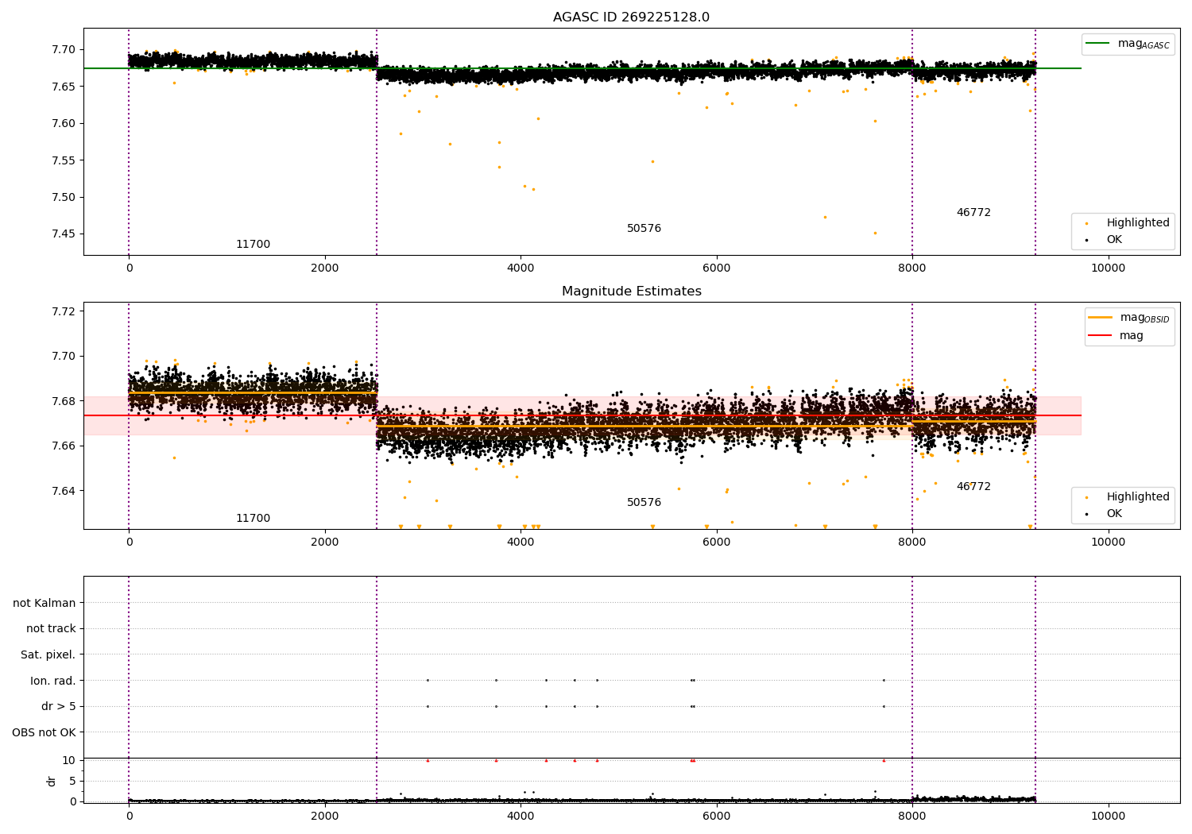Image resolution: width=1192 pixels, height=834 pixels.
Task: Click the 11700 annotation in the top plot
Action: (253, 245)
